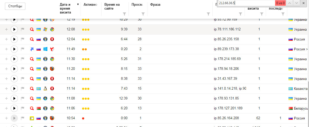This screenshot has width=309, height=127.
Task: Flag the 11:30 visit
Action: click(x=23, y=59)
